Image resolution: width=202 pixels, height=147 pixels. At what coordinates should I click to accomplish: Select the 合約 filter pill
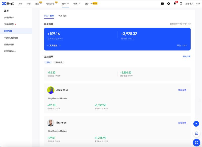tap(48, 62)
